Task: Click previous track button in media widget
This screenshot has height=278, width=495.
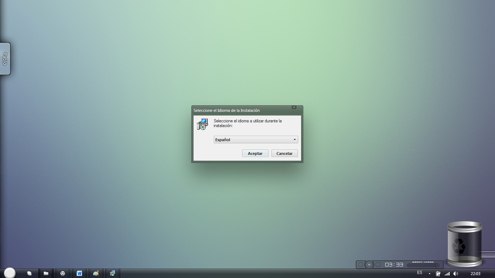Action: pyautogui.click(x=361, y=265)
